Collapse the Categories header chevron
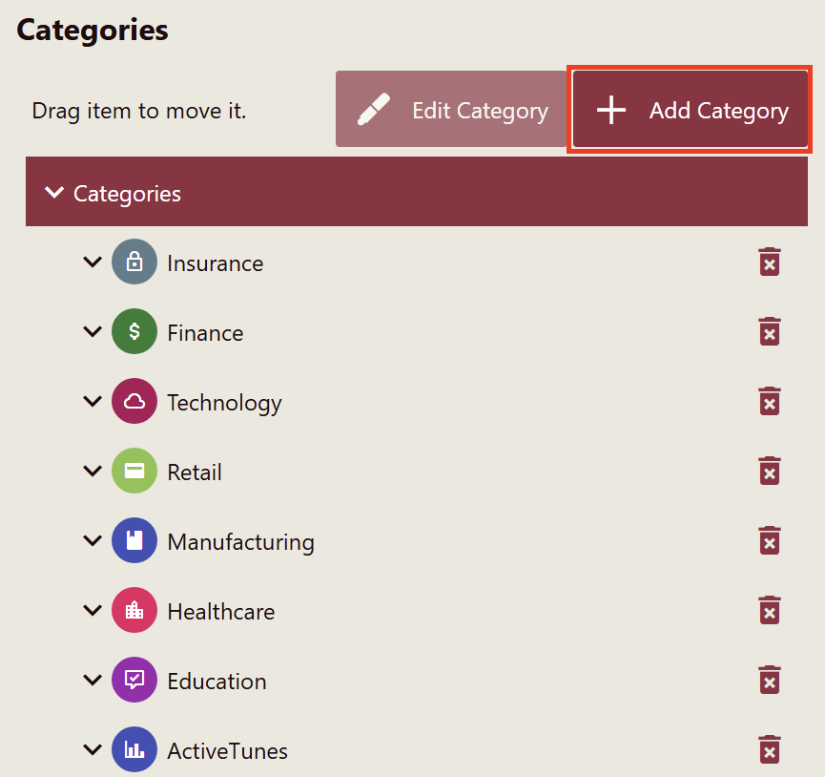 54,193
